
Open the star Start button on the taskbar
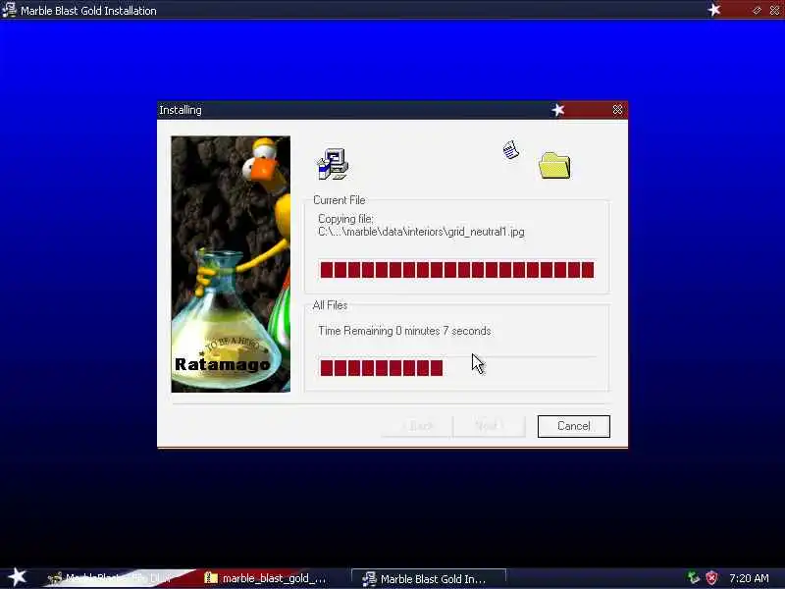pyautogui.click(x=18, y=577)
